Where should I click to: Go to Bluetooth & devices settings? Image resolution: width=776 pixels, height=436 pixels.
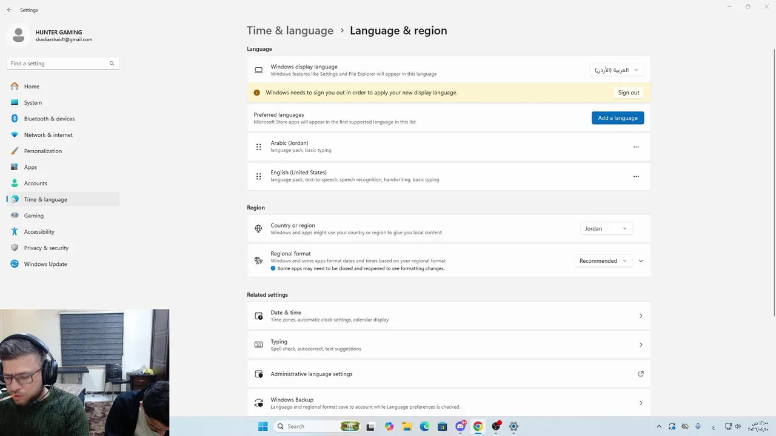63,119
